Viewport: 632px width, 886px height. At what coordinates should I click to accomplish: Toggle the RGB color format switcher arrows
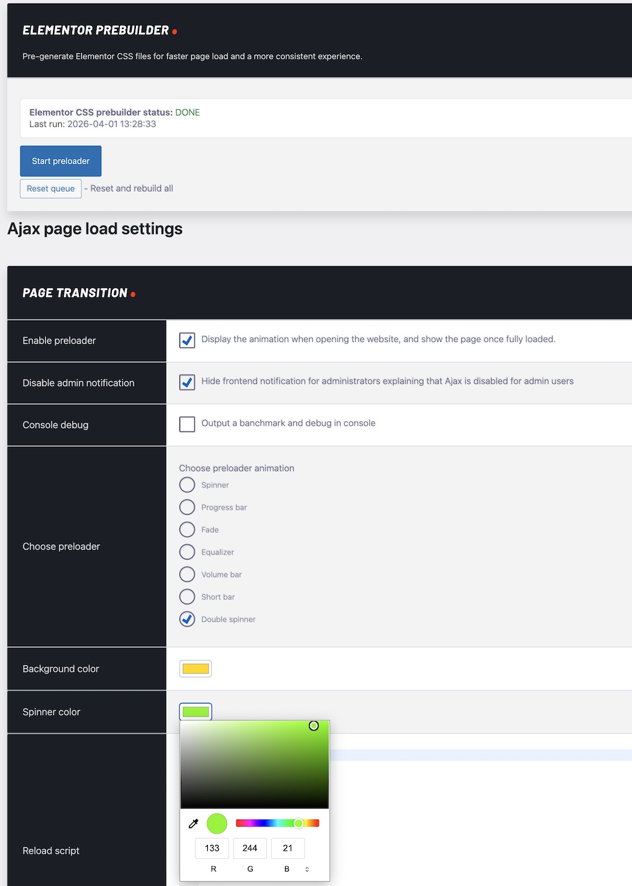[x=307, y=869]
